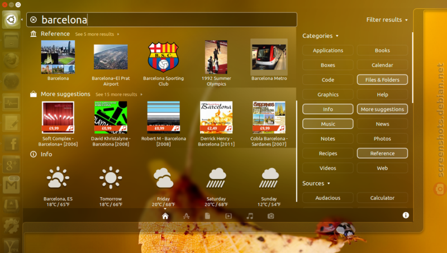Select the Notes category button
The image size is (447, 253).
point(328,139)
